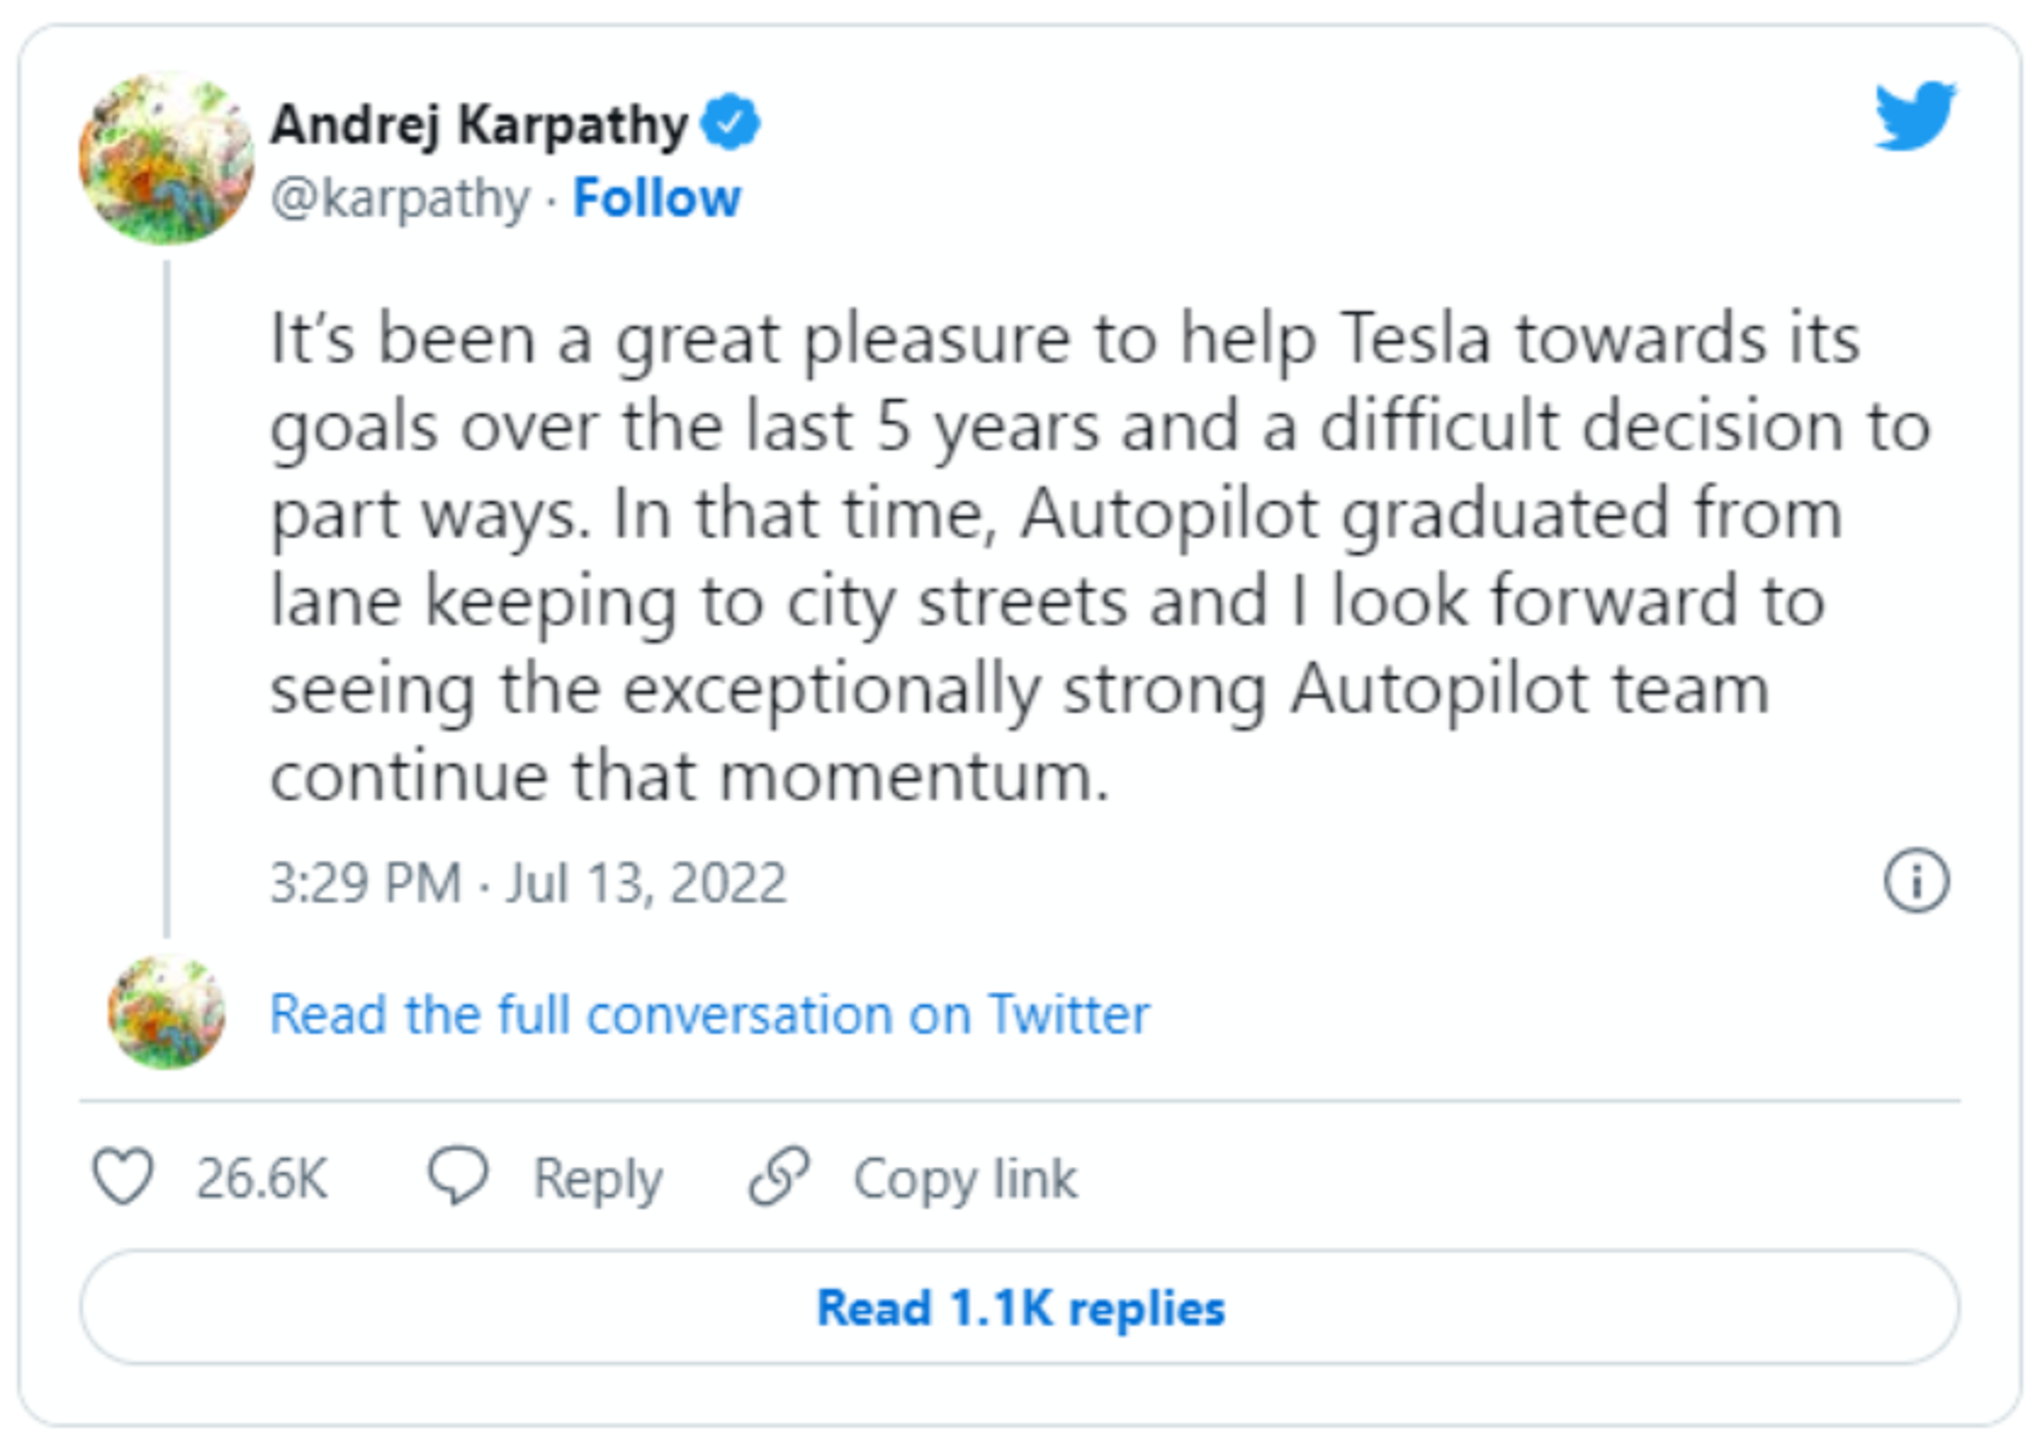Open the 3:29 PM · Jul 13, 2022 timestamp
The height and width of the screenshot is (1442, 2042).
tap(528, 882)
